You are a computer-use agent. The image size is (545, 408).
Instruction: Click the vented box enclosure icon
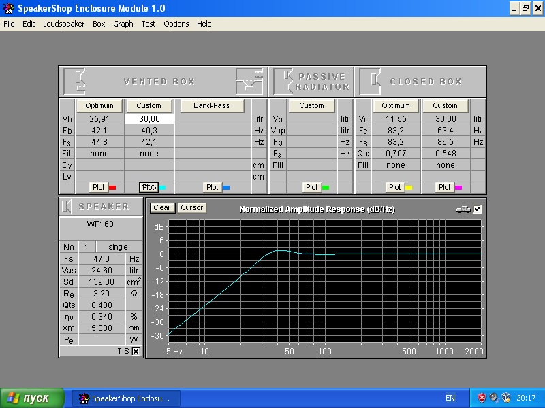pyautogui.click(x=75, y=81)
